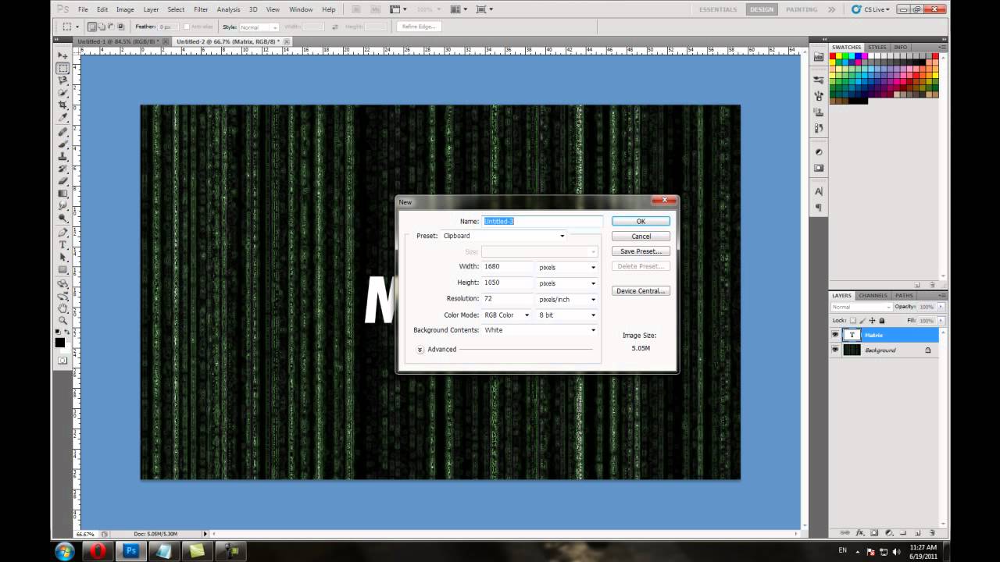The width and height of the screenshot is (1000, 562).
Task: Select the Eraser tool
Action: pos(62,182)
